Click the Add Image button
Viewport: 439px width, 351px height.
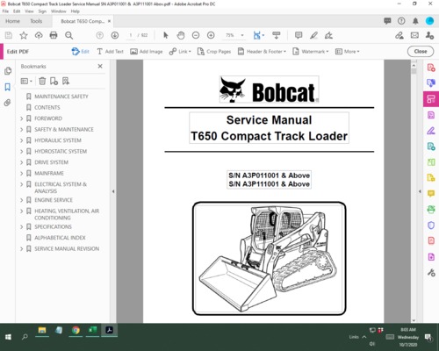point(147,52)
